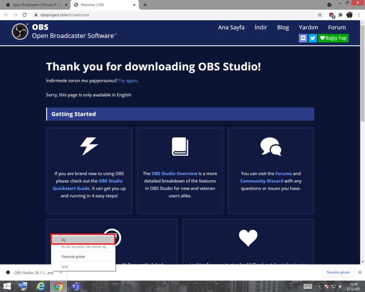This screenshot has height=292, width=365.
Task: Click the Getting Started heading
Action: point(73,114)
